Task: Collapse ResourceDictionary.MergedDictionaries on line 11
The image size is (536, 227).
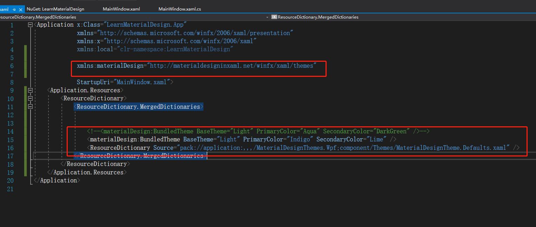Action: pos(30,106)
